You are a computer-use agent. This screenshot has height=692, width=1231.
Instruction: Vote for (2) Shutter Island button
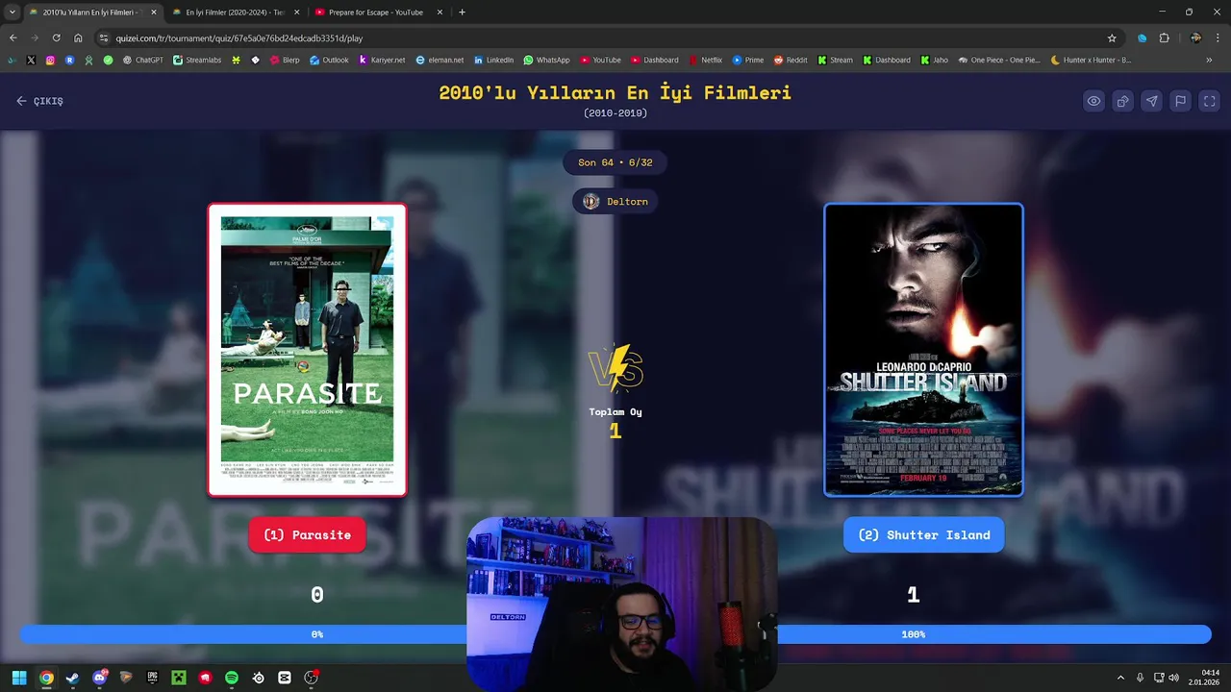[x=924, y=535]
